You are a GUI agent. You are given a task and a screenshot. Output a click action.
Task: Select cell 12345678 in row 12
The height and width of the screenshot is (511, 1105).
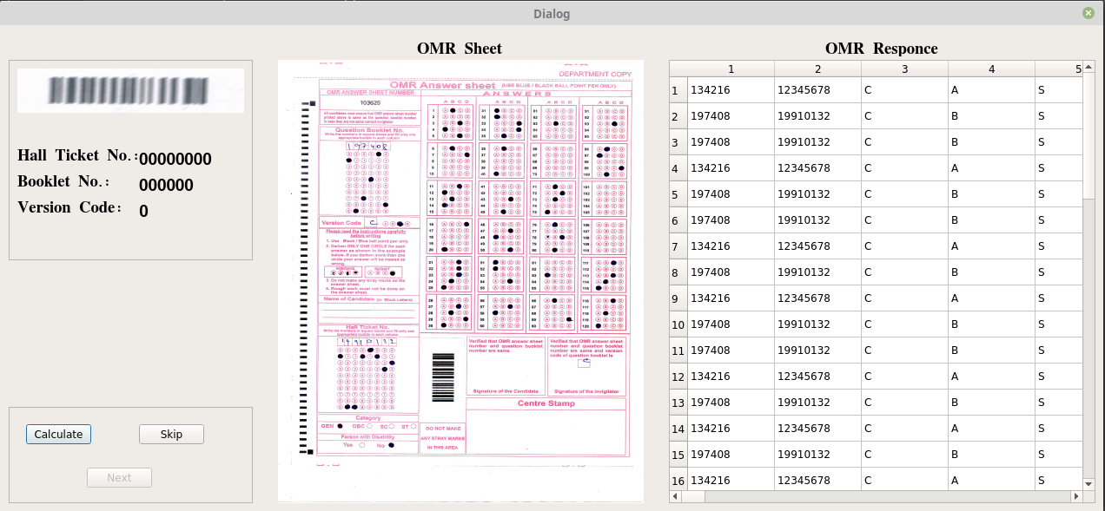click(x=817, y=377)
